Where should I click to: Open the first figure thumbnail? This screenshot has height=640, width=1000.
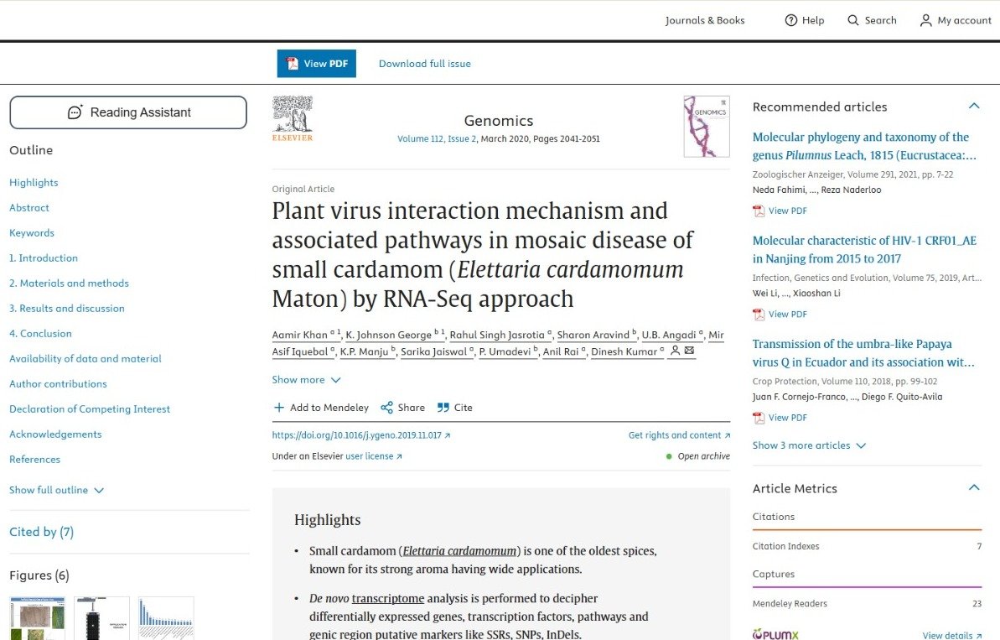[37, 618]
